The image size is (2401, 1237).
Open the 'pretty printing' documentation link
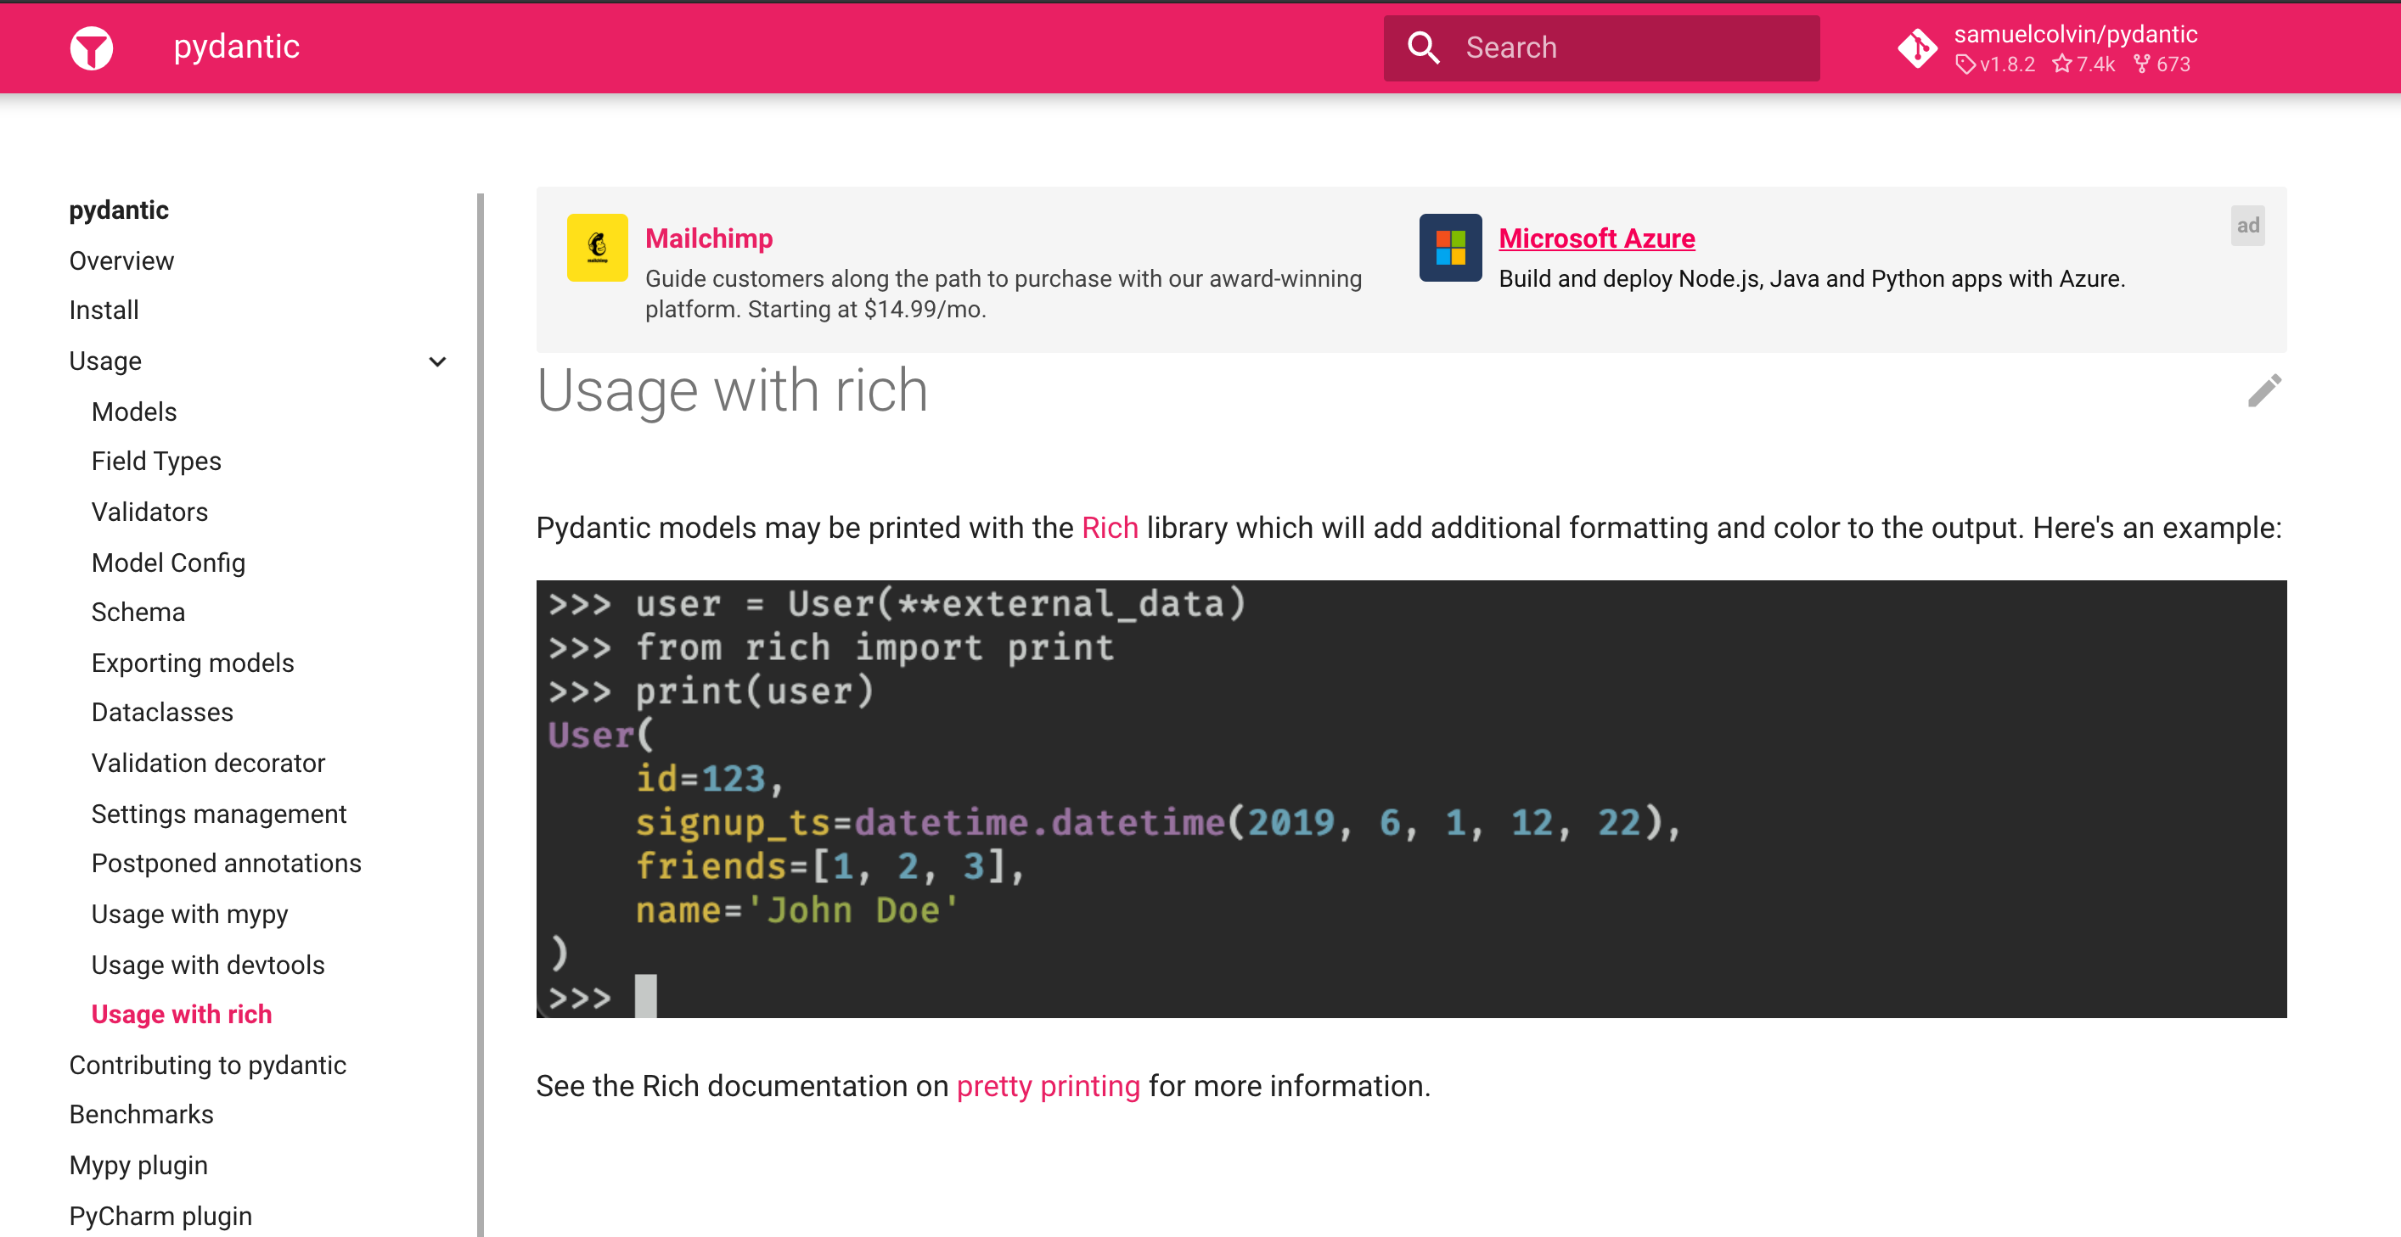tap(1047, 1086)
